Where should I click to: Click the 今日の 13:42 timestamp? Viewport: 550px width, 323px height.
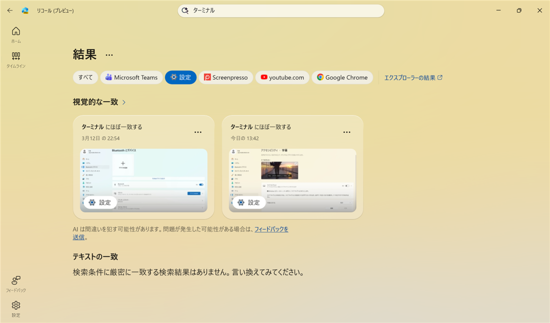[245, 138]
